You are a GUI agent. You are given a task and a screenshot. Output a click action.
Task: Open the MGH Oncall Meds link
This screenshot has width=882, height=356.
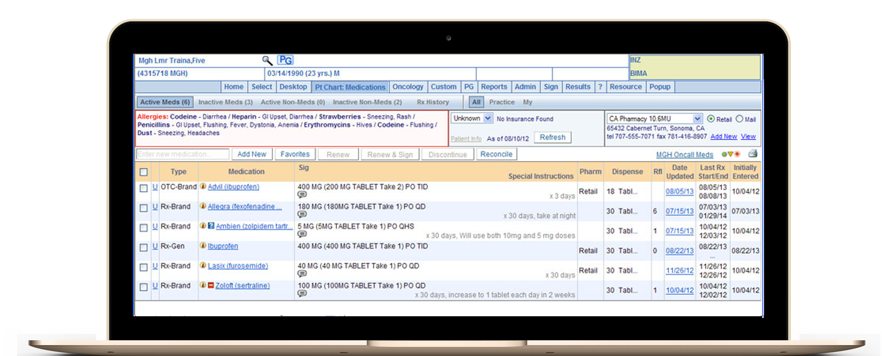(684, 155)
